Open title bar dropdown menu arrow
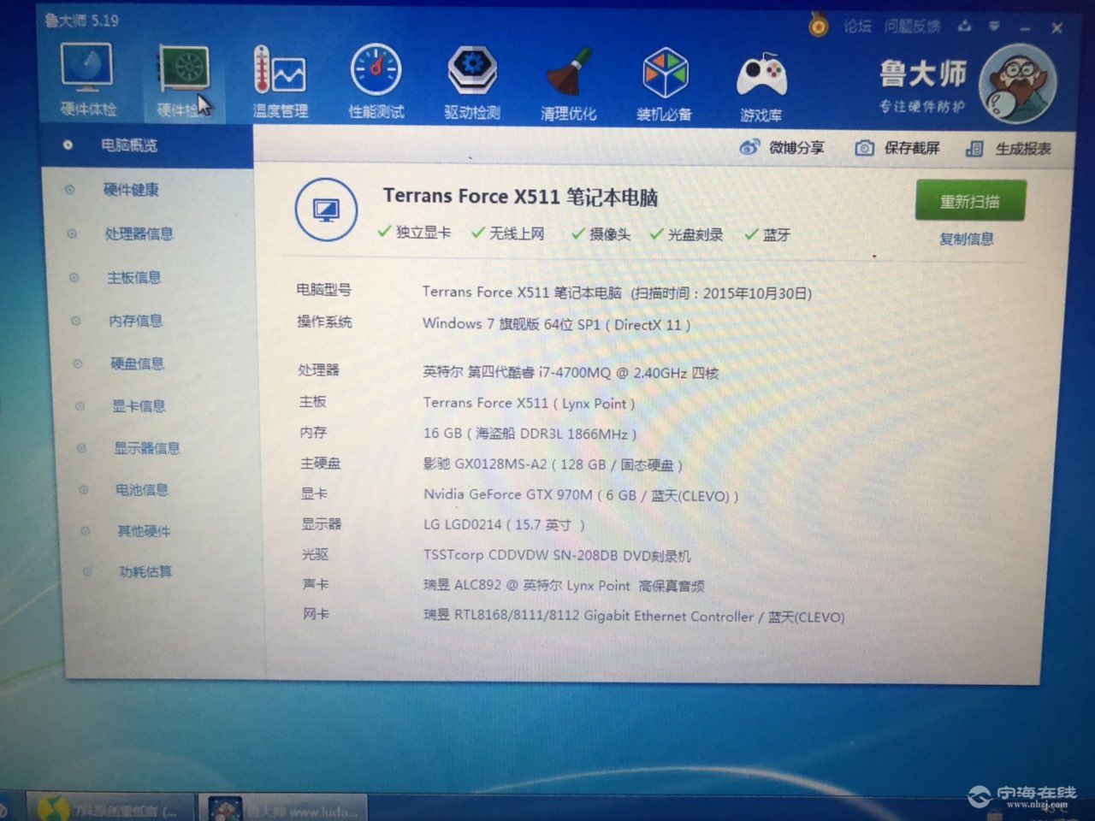Image resolution: width=1095 pixels, height=821 pixels. point(994,27)
